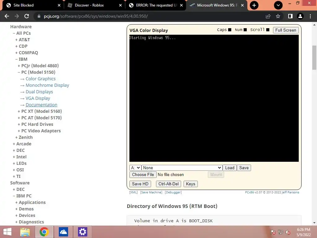
Task: Click Chrome icon in taskbar
Action: click(x=44, y=232)
